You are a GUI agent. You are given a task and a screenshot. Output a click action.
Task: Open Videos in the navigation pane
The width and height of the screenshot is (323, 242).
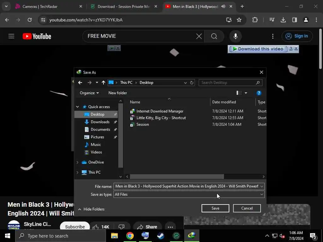(96, 152)
